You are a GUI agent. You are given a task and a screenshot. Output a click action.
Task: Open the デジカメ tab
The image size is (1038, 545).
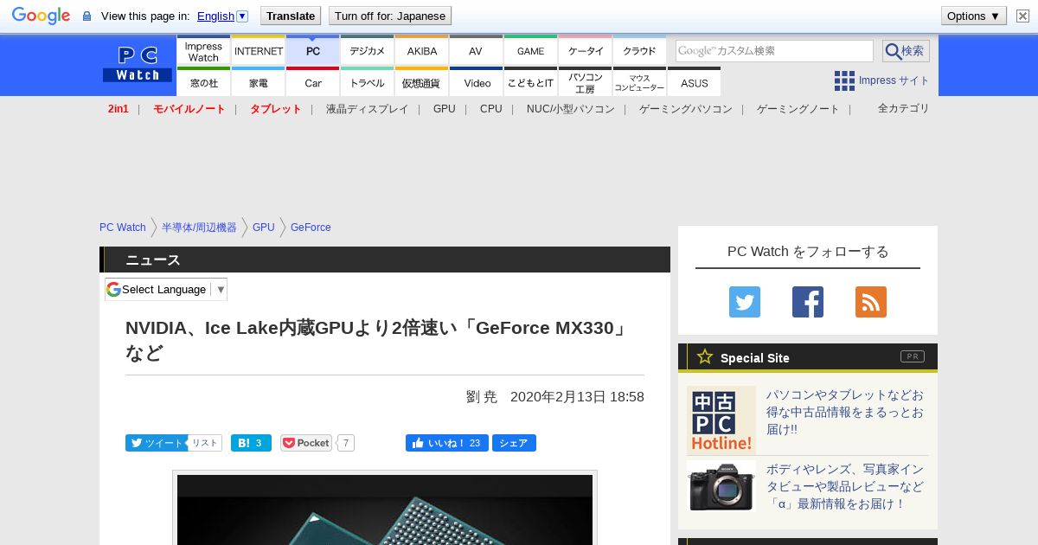coord(368,50)
